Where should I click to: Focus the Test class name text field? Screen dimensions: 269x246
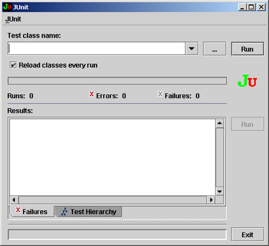[97, 49]
